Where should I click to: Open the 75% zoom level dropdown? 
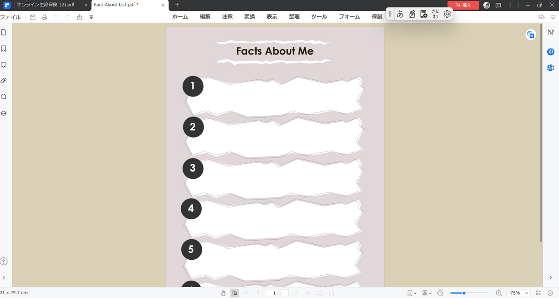(x=518, y=293)
